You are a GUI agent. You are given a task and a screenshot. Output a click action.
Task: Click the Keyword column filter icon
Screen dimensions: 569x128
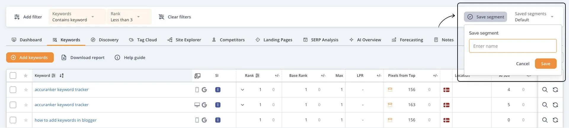[53, 76]
